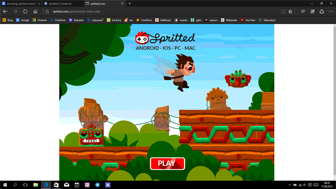This screenshot has height=189, width=336.
Task: Open a new tab with plus button
Action: pyautogui.click(x=129, y=3)
